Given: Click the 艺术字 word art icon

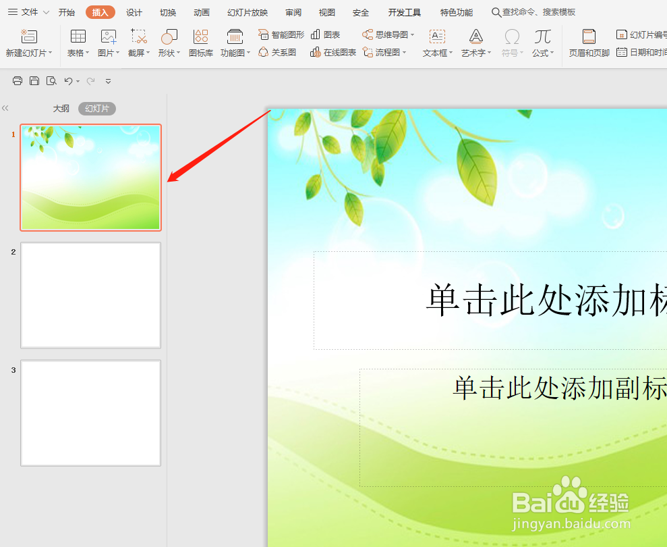Looking at the screenshot, I should tap(476, 36).
